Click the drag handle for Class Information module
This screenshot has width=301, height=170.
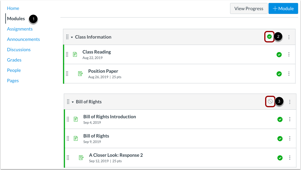click(x=67, y=37)
